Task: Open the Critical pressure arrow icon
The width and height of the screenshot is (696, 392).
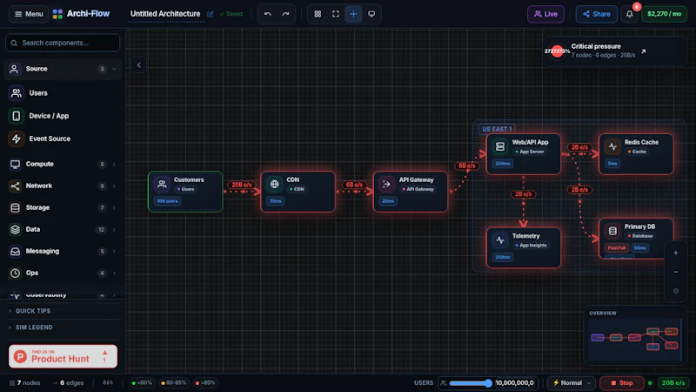Action: point(644,51)
